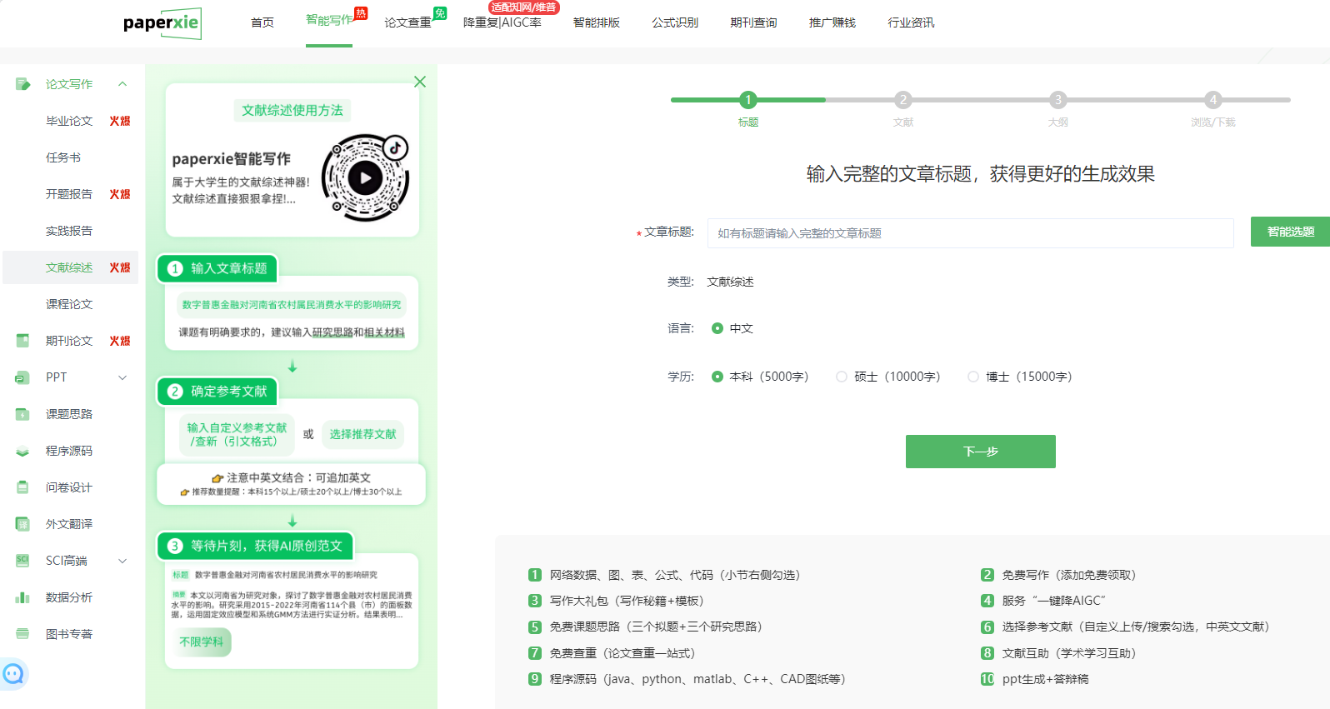The image size is (1330, 709).
Task: Click the 智能选题 button
Action: click(1290, 232)
